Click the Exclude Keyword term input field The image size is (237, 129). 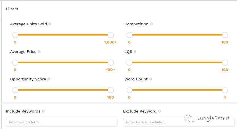[x=179, y=122]
